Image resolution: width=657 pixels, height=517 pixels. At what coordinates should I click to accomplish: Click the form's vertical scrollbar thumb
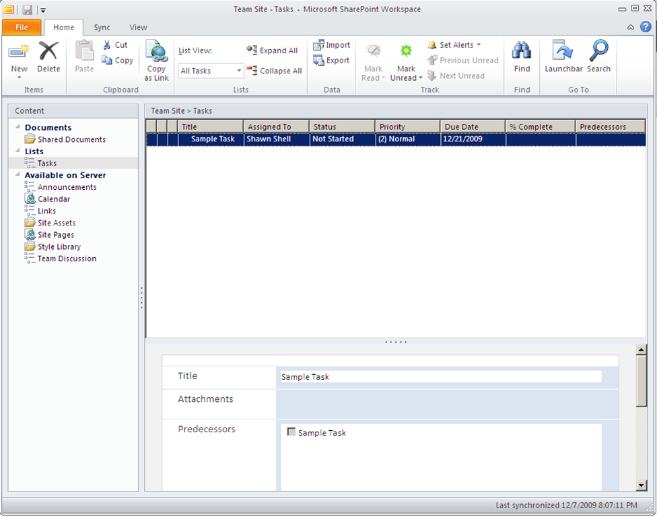[641, 380]
